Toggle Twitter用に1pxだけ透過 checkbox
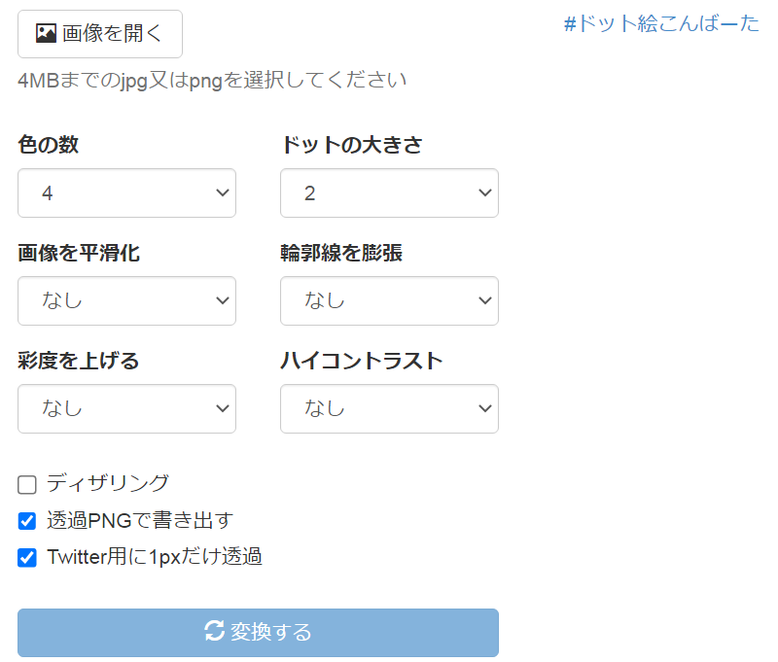This screenshot has width=778, height=662. pos(27,558)
